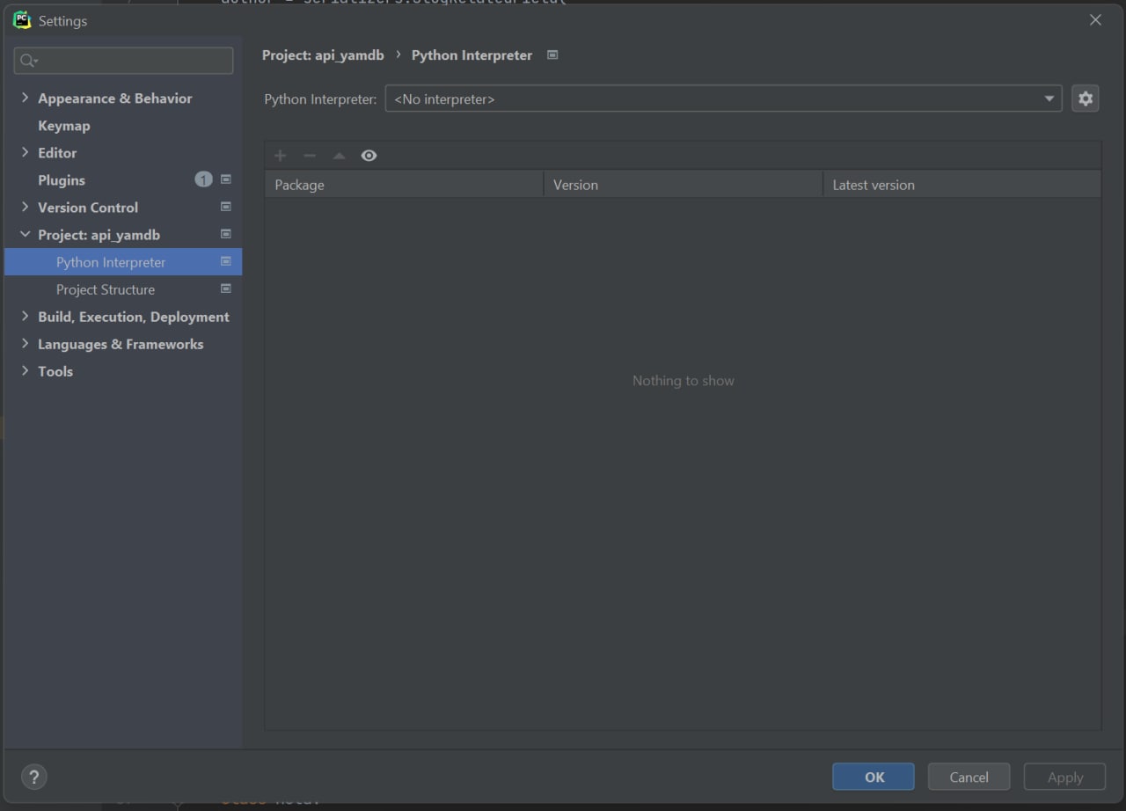The height and width of the screenshot is (811, 1126).
Task: Select Project Structure in the sidebar
Action: (x=106, y=289)
